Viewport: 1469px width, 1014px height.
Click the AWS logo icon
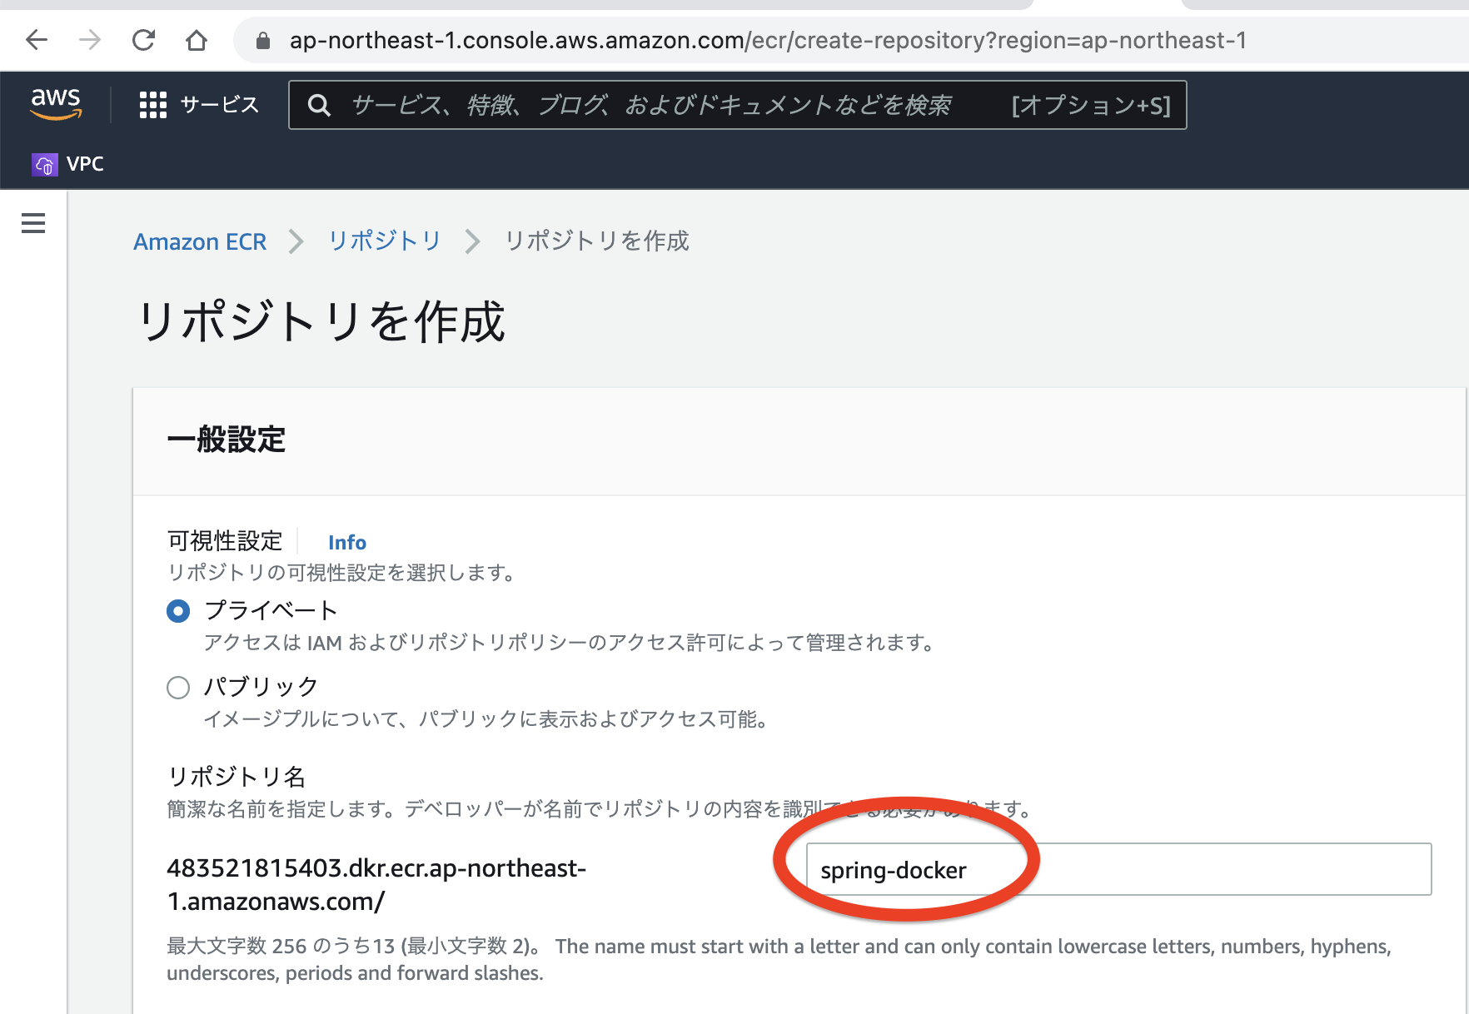[x=55, y=102]
